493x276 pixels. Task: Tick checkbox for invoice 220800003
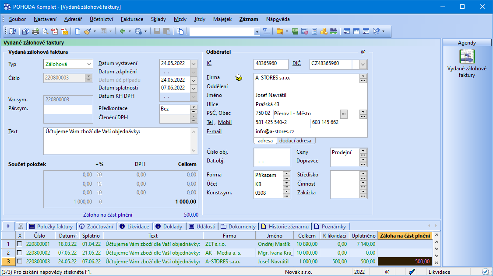coord(20,261)
